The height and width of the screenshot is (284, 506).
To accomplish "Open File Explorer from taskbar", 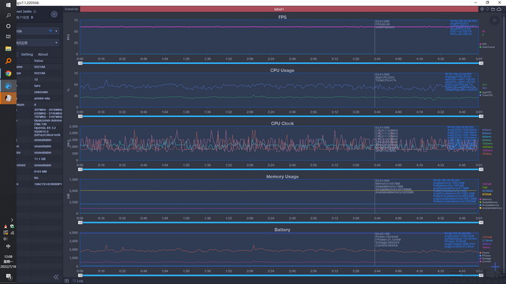I will click(8, 48).
